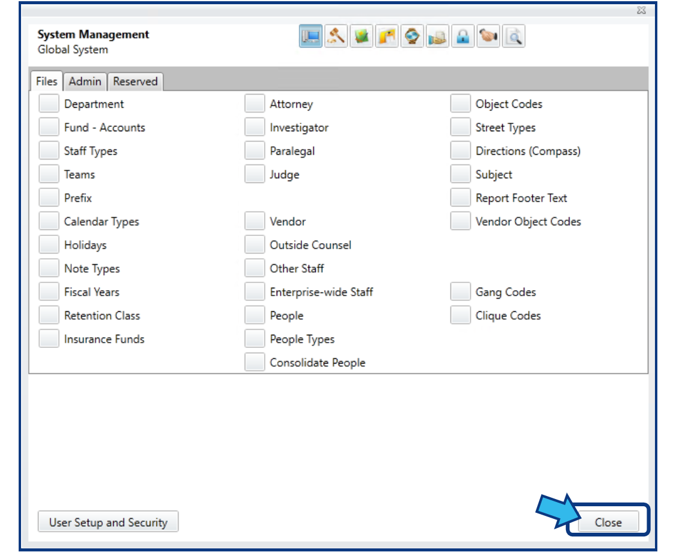Click the wristwatch toolbar icon
The image size is (676, 552).
[412, 36]
